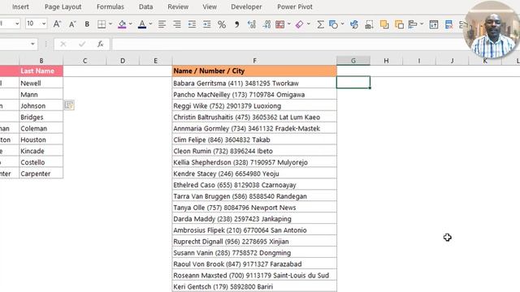Open the Insert tab

click(x=20, y=6)
